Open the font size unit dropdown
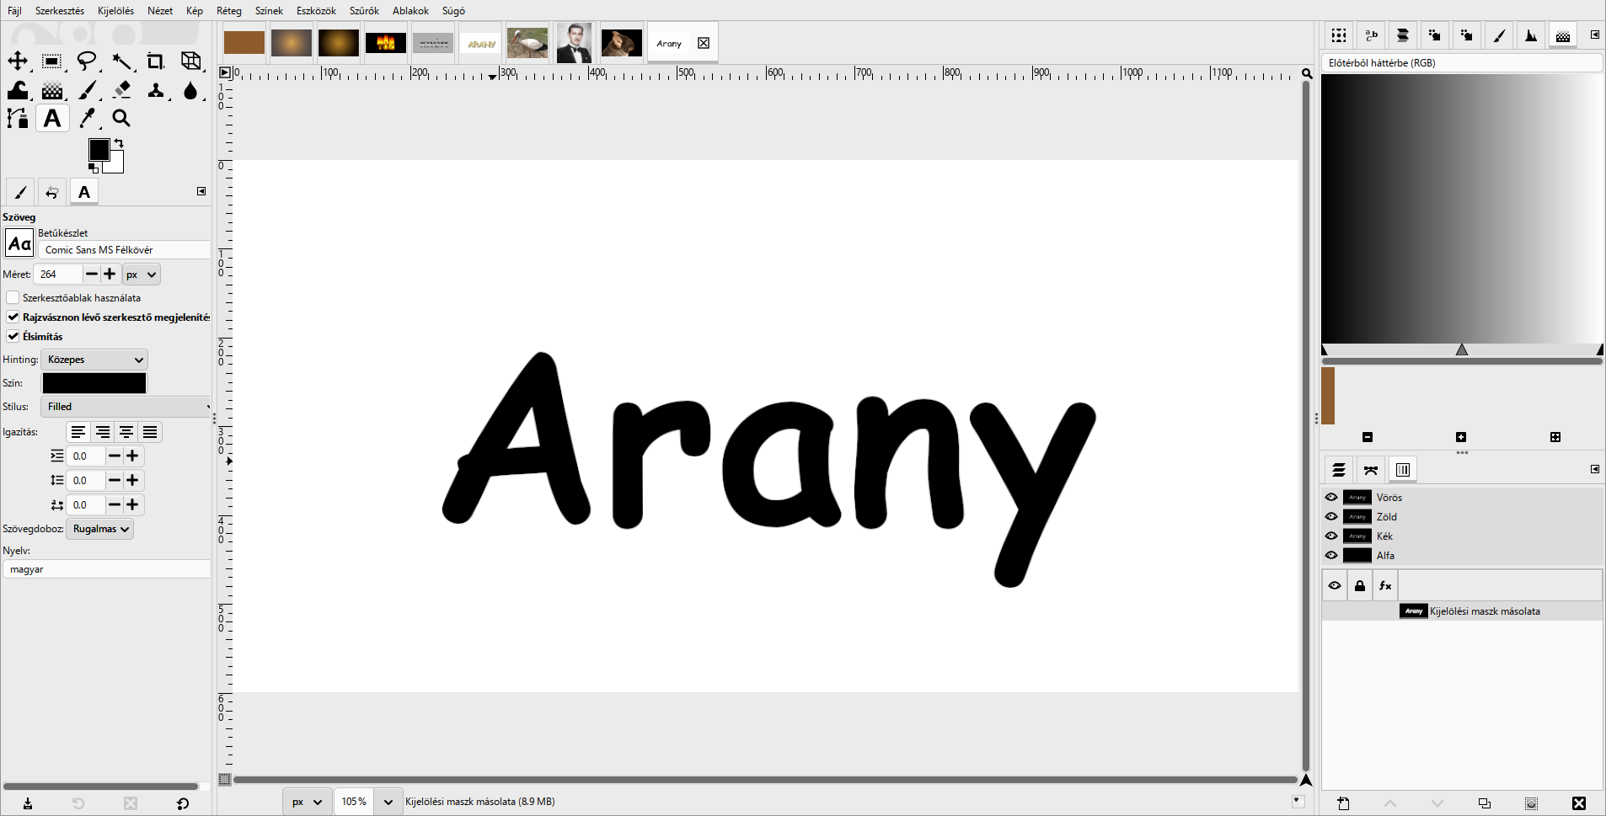 [141, 275]
